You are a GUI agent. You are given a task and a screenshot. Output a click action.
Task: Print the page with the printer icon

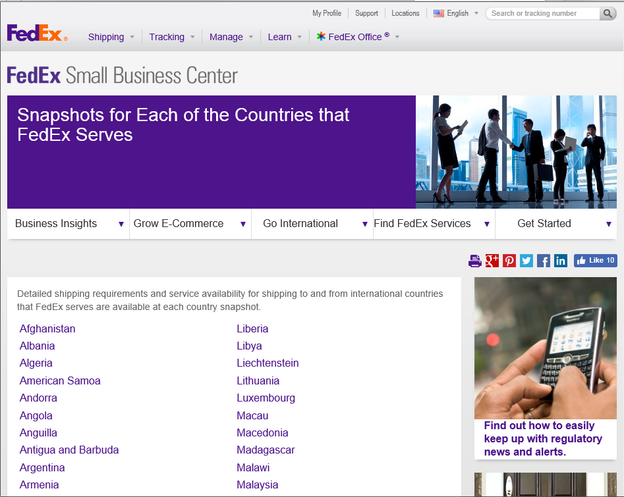[475, 261]
